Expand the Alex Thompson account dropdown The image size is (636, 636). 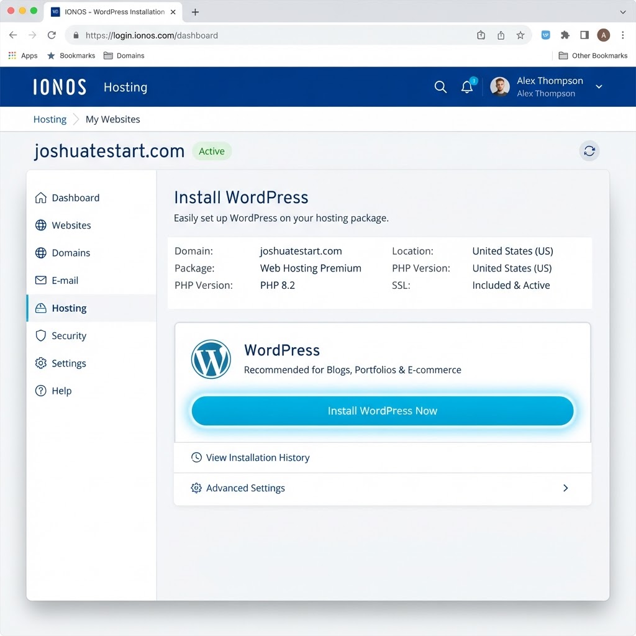pyautogui.click(x=599, y=87)
